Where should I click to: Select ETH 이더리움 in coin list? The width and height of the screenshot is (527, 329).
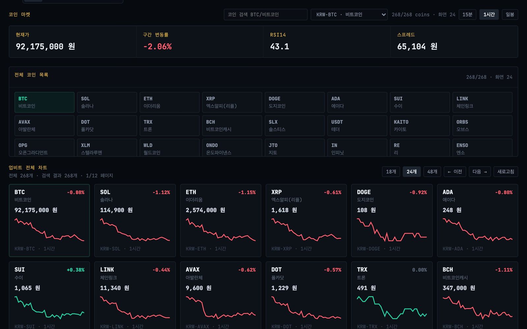[170, 102]
